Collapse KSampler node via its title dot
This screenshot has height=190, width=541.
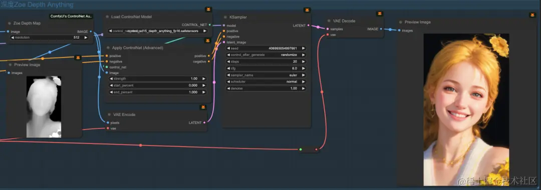(225, 17)
